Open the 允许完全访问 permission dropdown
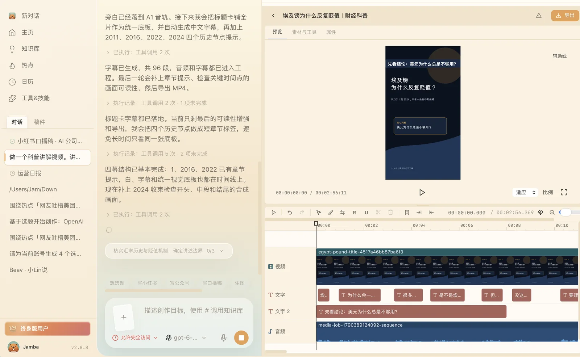 click(x=135, y=338)
